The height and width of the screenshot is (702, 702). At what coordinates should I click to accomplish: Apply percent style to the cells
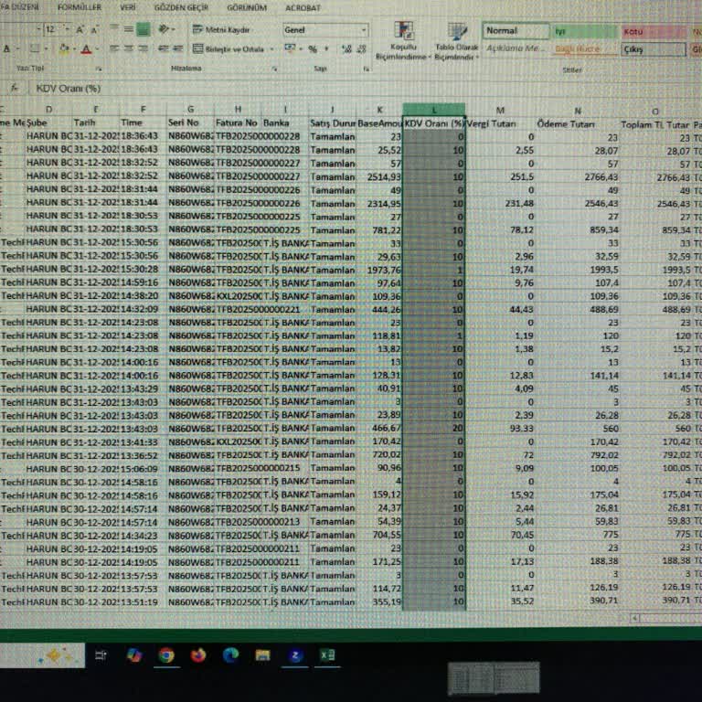[x=313, y=49]
